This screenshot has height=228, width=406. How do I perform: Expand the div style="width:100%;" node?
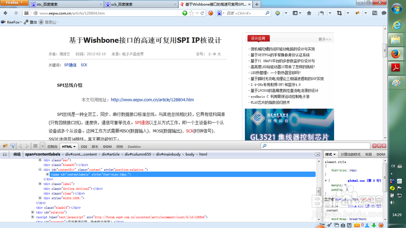40,198
